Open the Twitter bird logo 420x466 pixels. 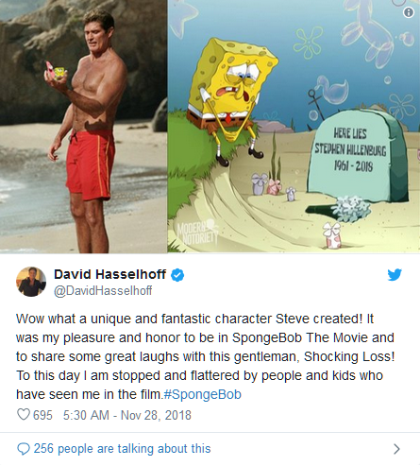point(395,274)
